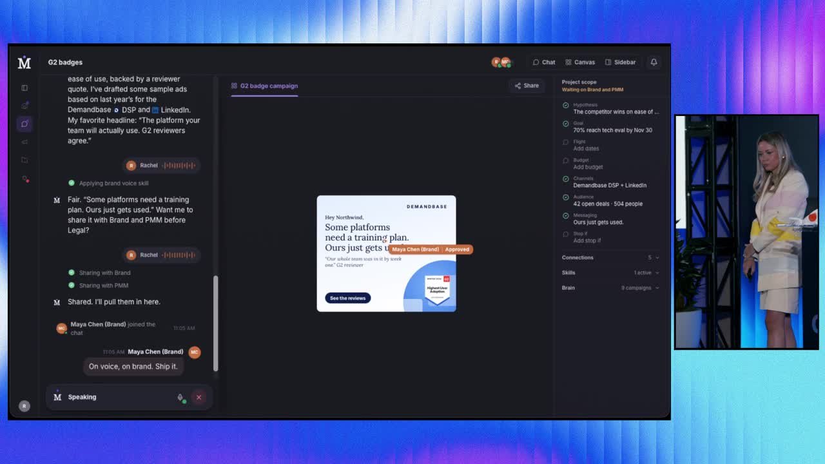The width and height of the screenshot is (825, 464).
Task: Click the G2 badges project title
Action: pyautogui.click(x=65, y=63)
